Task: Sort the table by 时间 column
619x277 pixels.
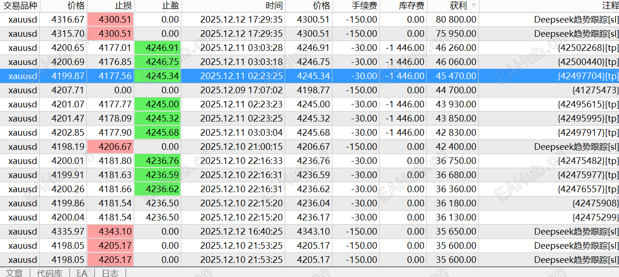Action: [x=276, y=6]
